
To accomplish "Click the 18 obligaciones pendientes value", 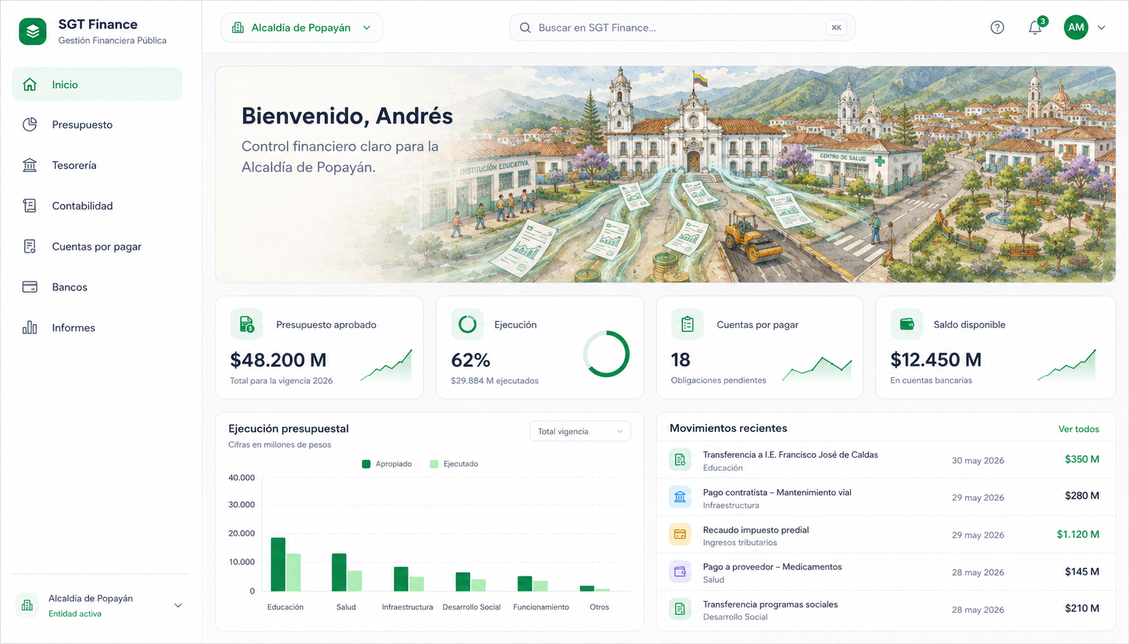I will pyautogui.click(x=680, y=359).
